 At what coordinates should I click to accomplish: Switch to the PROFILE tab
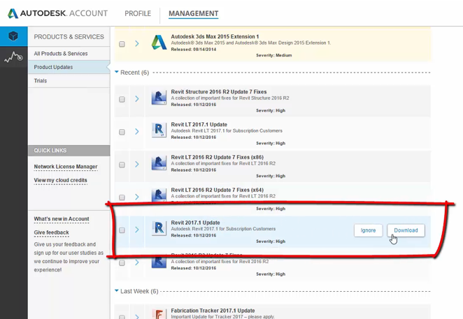tap(138, 13)
